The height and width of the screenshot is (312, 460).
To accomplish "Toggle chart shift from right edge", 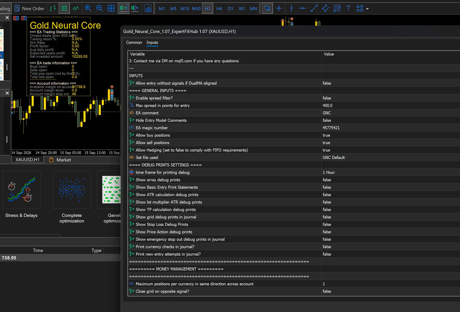I will tap(135, 8).
